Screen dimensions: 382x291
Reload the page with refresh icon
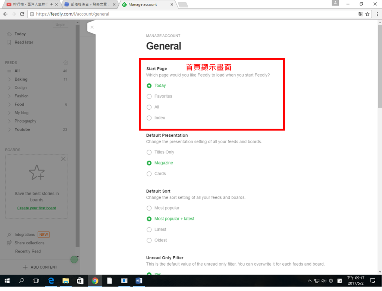tap(22, 14)
